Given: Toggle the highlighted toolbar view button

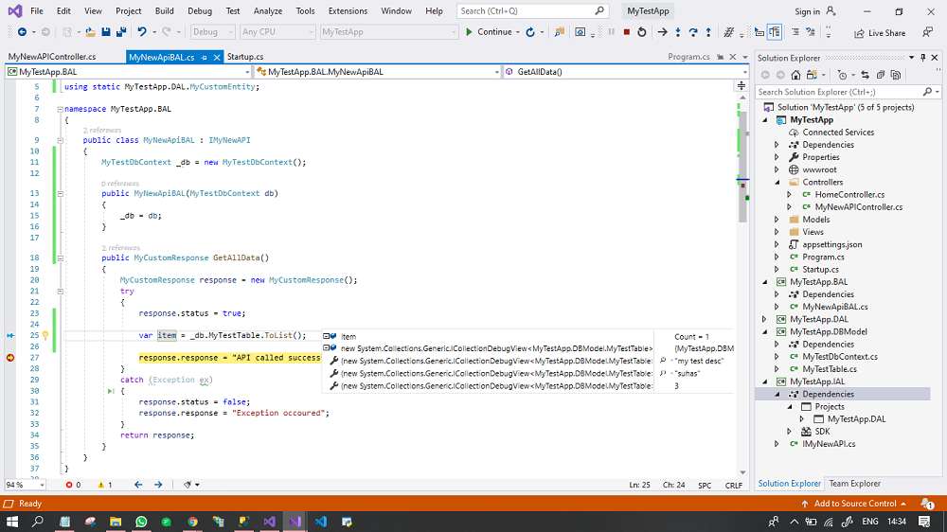Looking at the screenshot, I should [775, 32].
